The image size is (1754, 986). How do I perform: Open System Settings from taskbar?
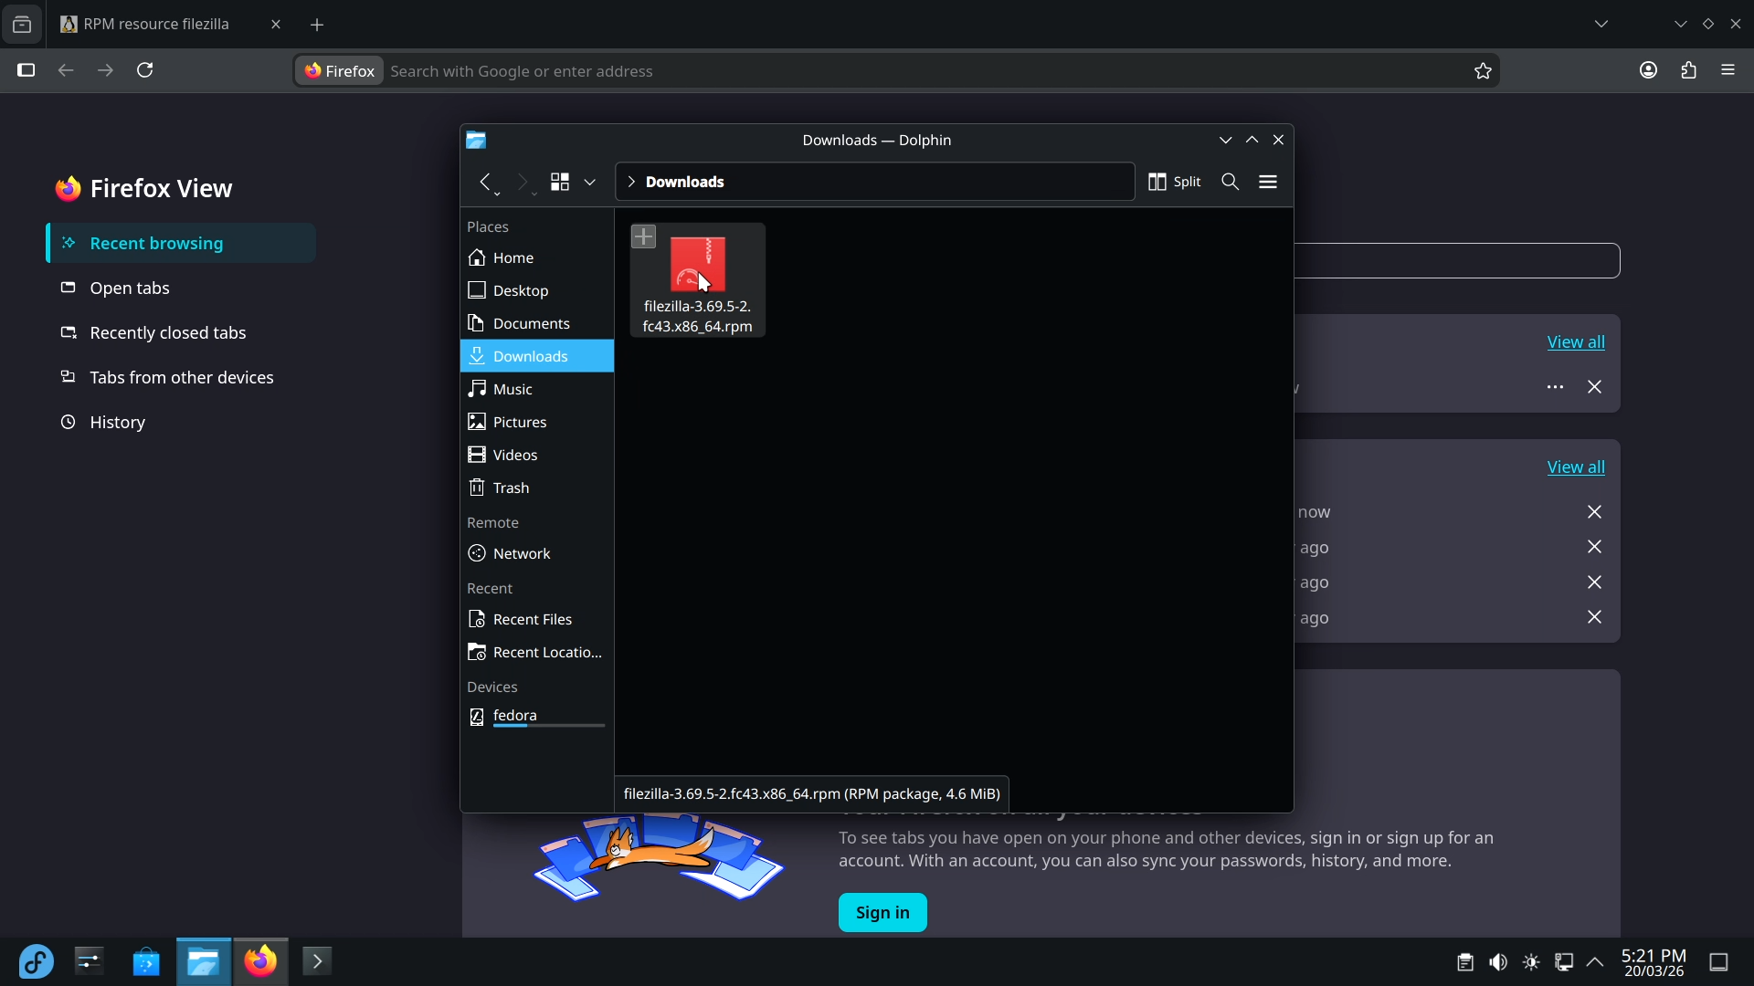tap(90, 962)
